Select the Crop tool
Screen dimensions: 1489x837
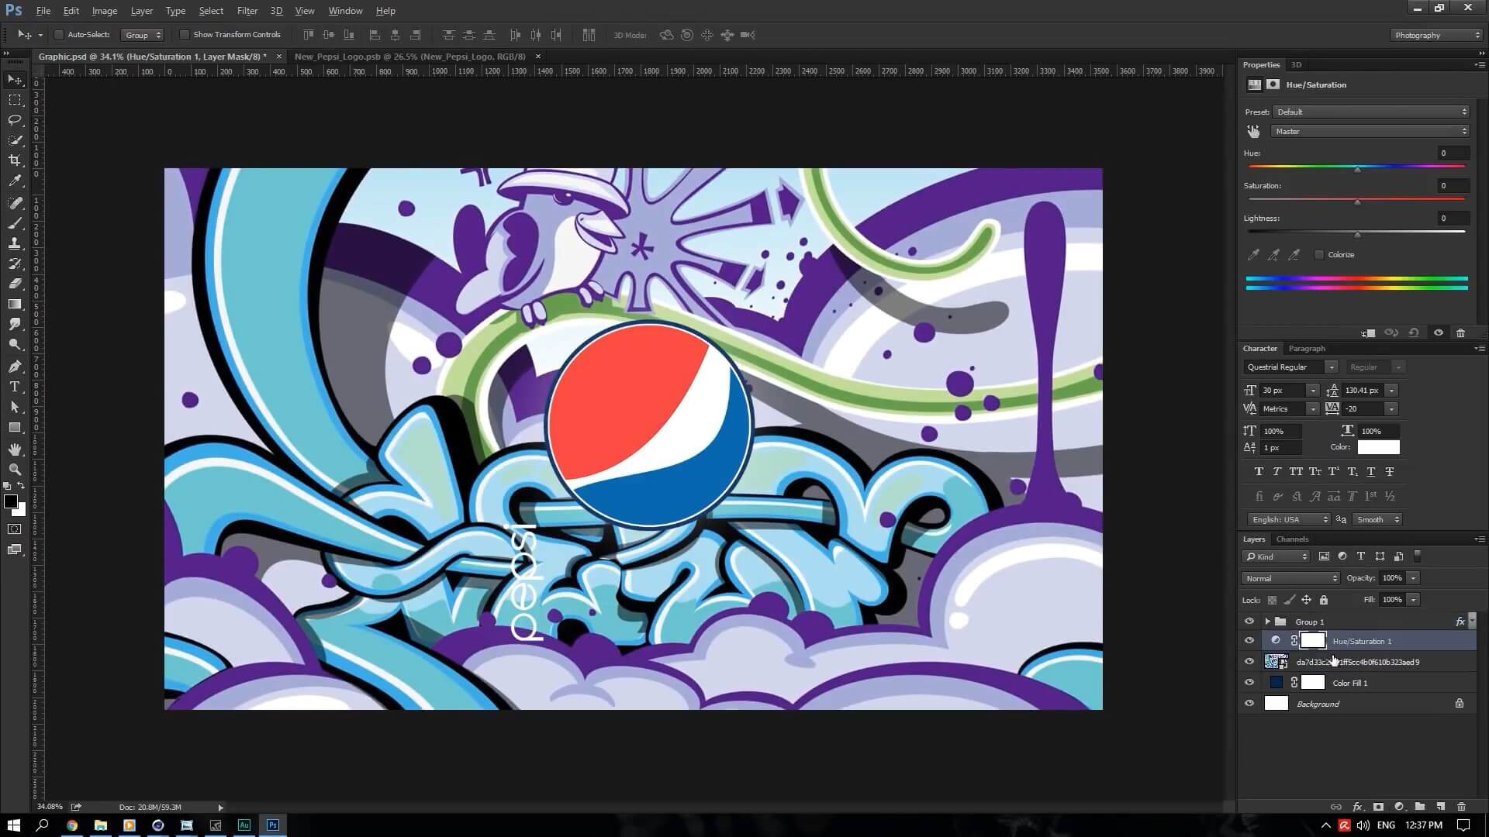(15, 160)
